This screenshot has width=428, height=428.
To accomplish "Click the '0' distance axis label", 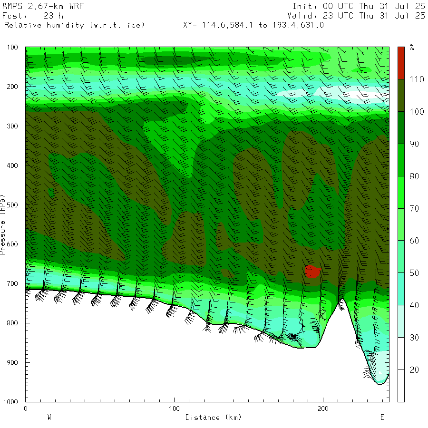I will tap(25, 409).
